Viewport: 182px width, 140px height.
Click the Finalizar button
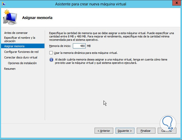tap(146, 131)
